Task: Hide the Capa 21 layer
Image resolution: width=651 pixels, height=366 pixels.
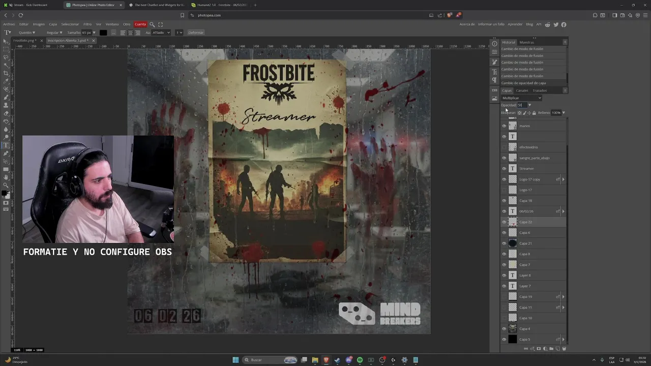Action: (x=504, y=243)
